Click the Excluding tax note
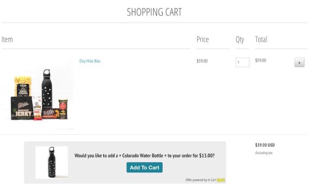The image size is (310, 185). pos(264,153)
